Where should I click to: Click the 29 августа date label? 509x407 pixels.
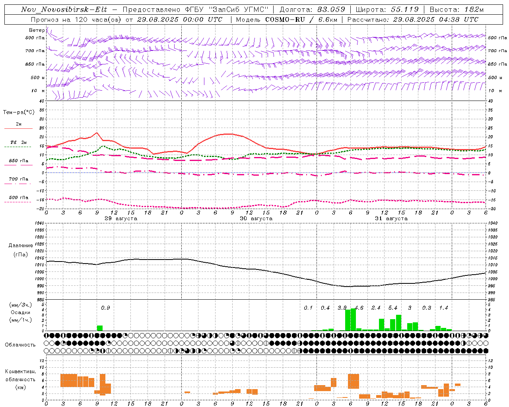121,219
